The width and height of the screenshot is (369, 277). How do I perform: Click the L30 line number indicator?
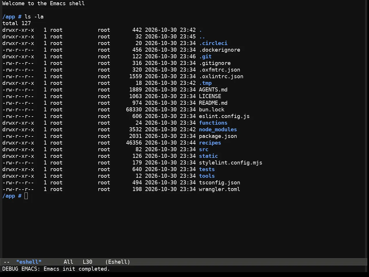87,262
